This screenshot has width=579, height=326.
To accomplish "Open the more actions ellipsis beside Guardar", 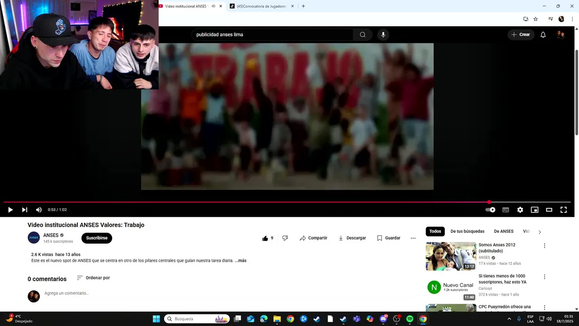I will [413, 238].
